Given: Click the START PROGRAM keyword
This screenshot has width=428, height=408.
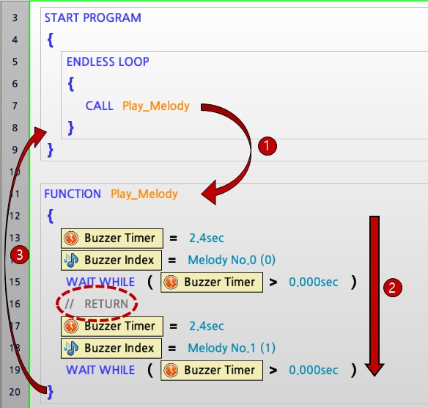Looking at the screenshot, I should tap(93, 18).
